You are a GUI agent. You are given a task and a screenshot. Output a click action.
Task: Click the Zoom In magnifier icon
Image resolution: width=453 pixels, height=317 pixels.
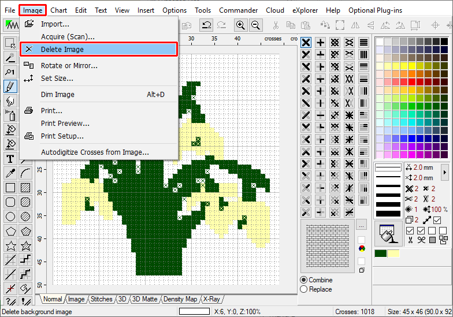pyautogui.click(x=240, y=25)
